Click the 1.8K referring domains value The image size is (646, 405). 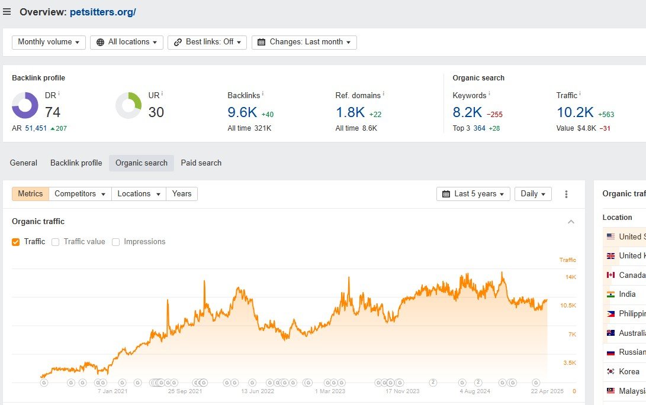pos(350,112)
